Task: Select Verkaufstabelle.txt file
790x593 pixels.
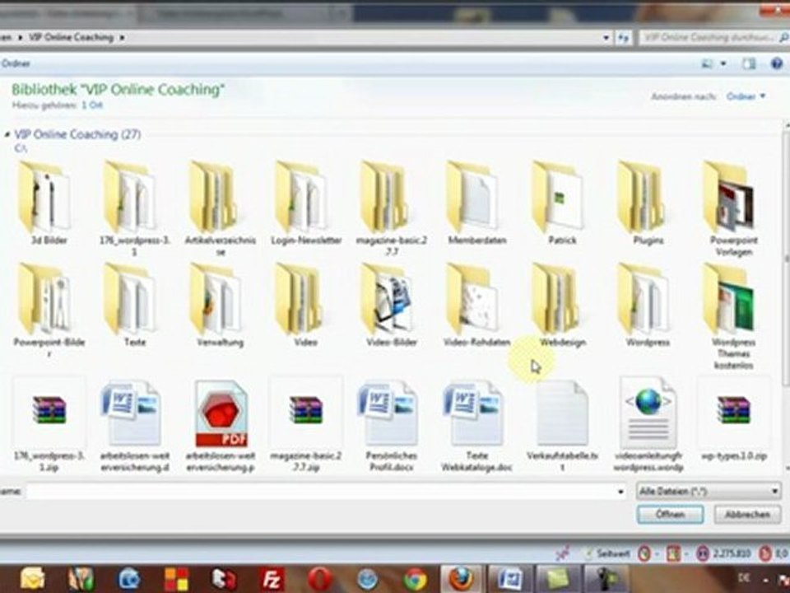Action: (x=562, y=425)
